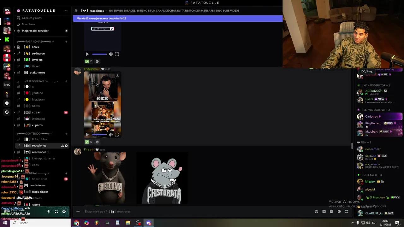Open the GIF picker
The height and width of the screenshot is (227, 404).
pos(324,212)
